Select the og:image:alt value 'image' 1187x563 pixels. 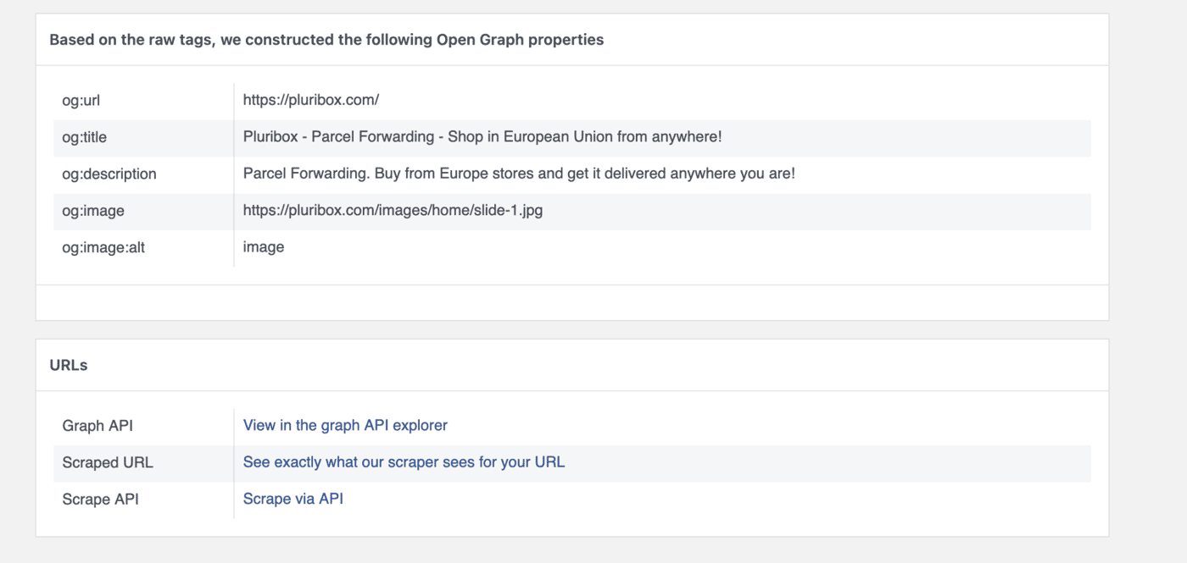coord(264,247)
